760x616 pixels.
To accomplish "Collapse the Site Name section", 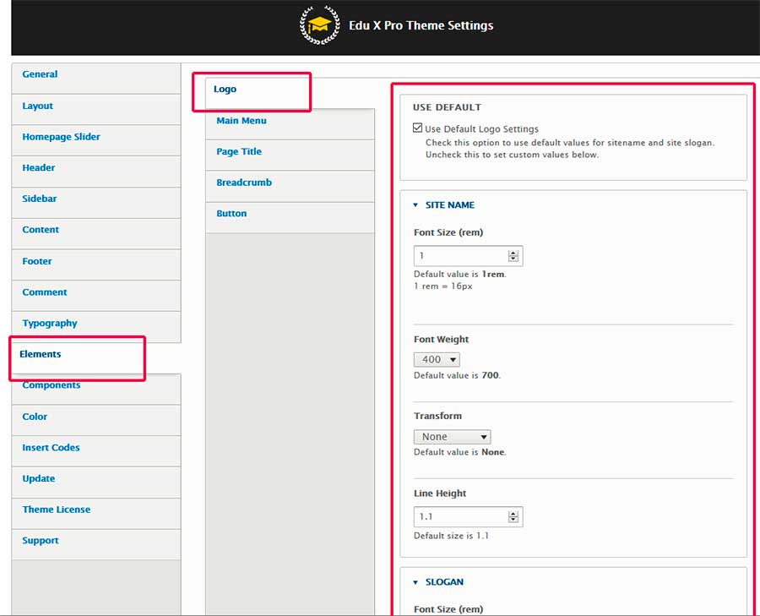I will 449,205.
